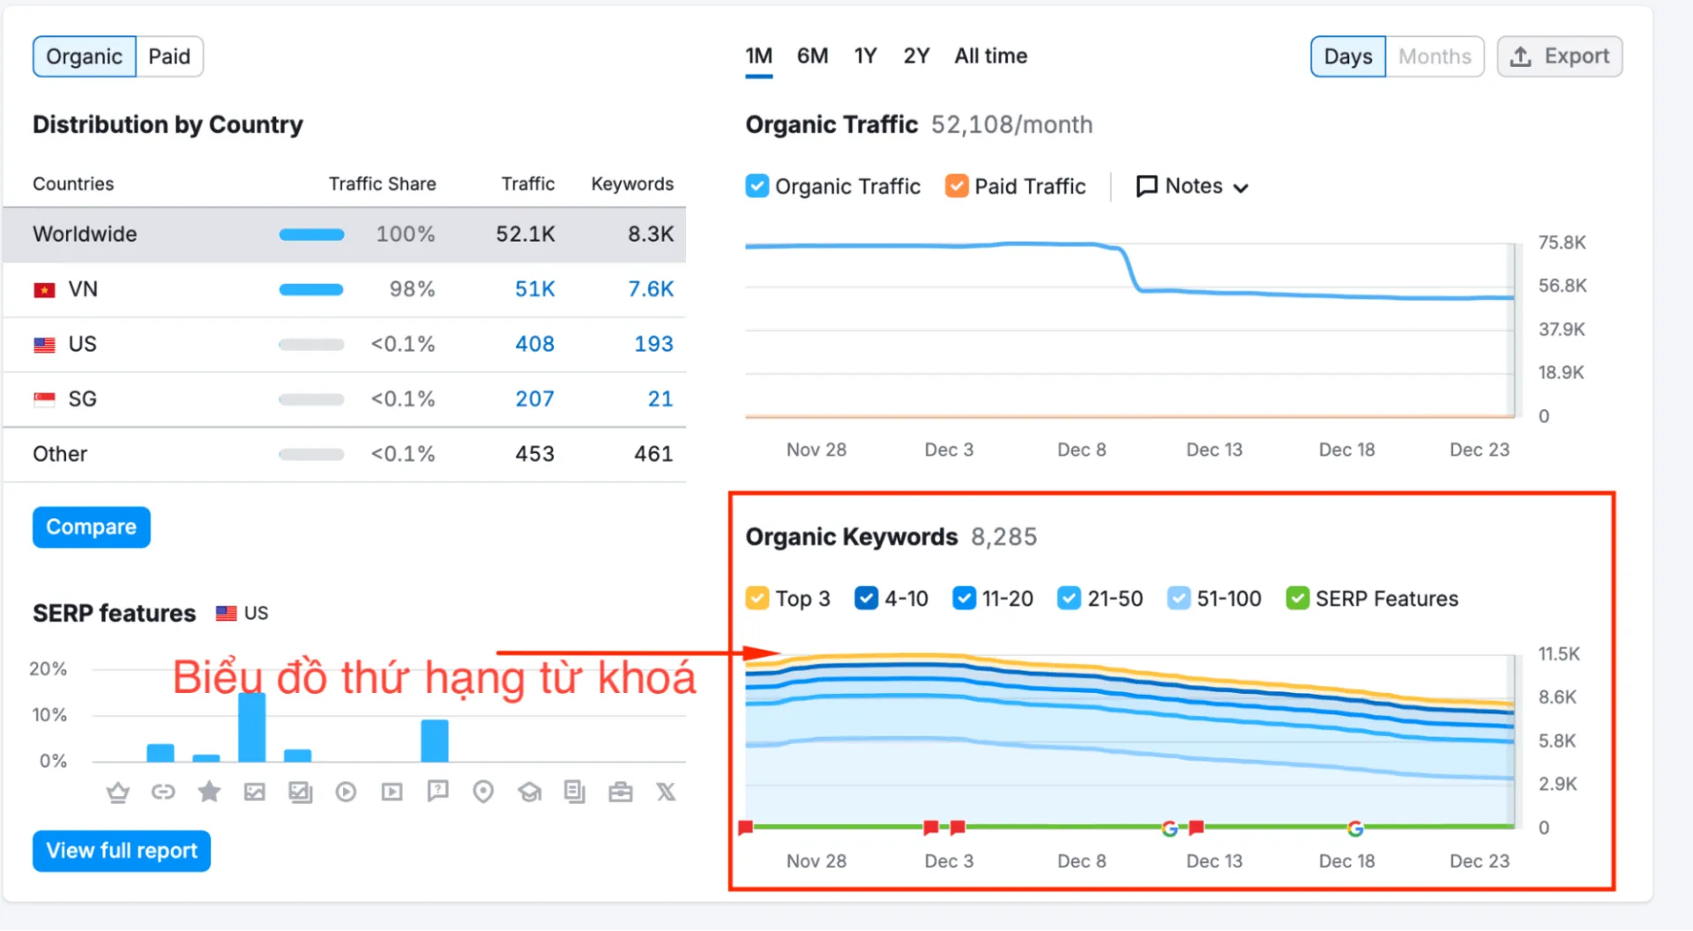Enable the SERP Features checkbox in Organic Keywords
The height and width of the screenshot is (931, 1693).
1297,598
